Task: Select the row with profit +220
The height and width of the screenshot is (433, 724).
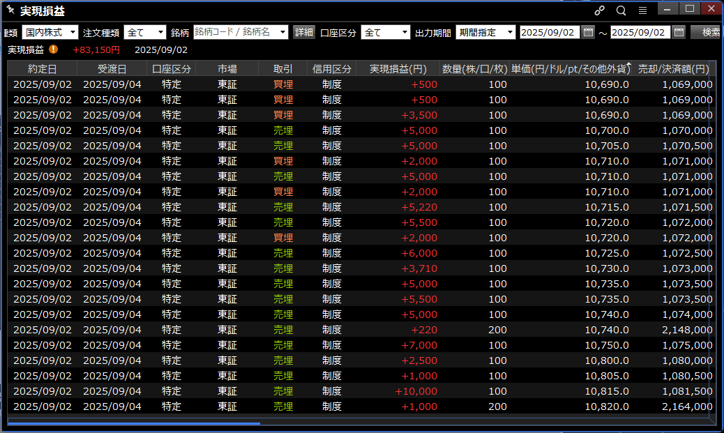Action: (360, 330)
